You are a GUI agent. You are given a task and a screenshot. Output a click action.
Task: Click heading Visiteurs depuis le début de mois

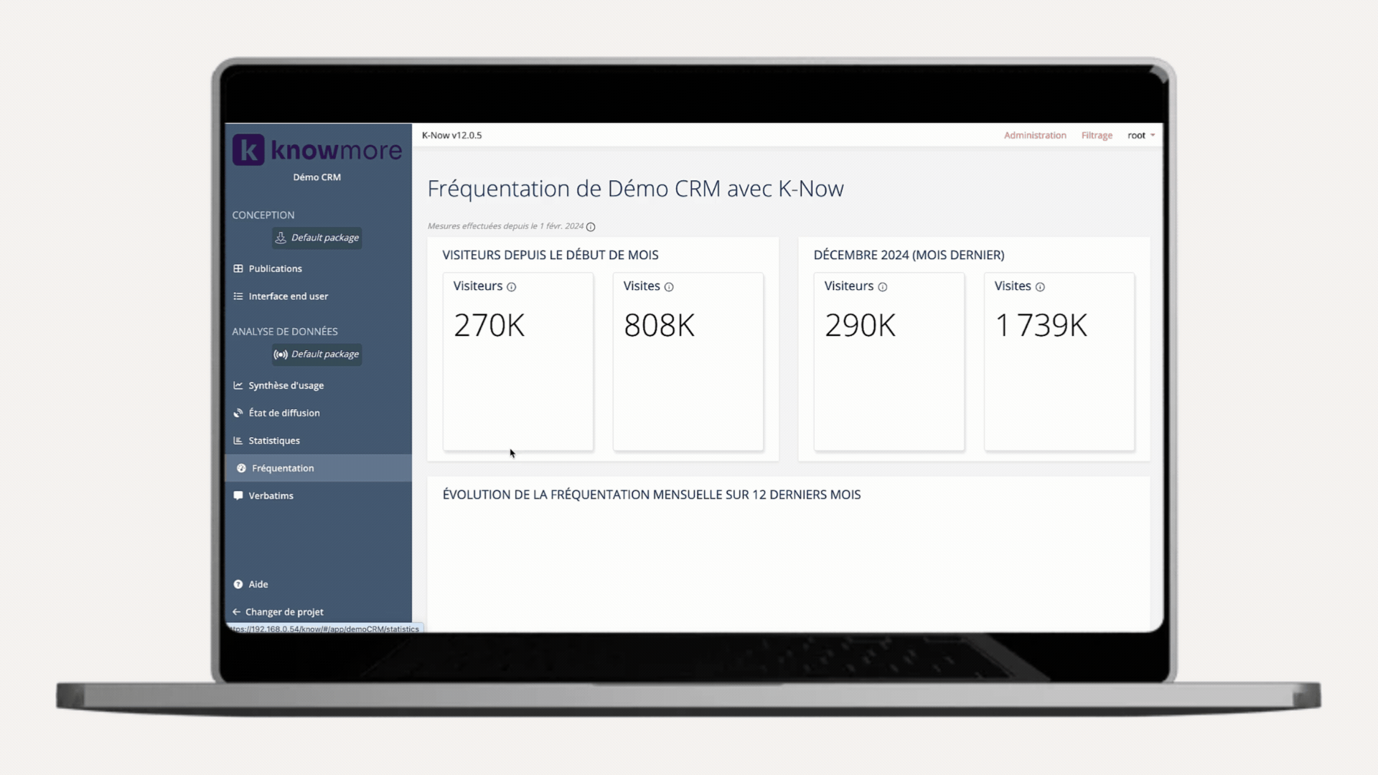(x=550, y=255)
